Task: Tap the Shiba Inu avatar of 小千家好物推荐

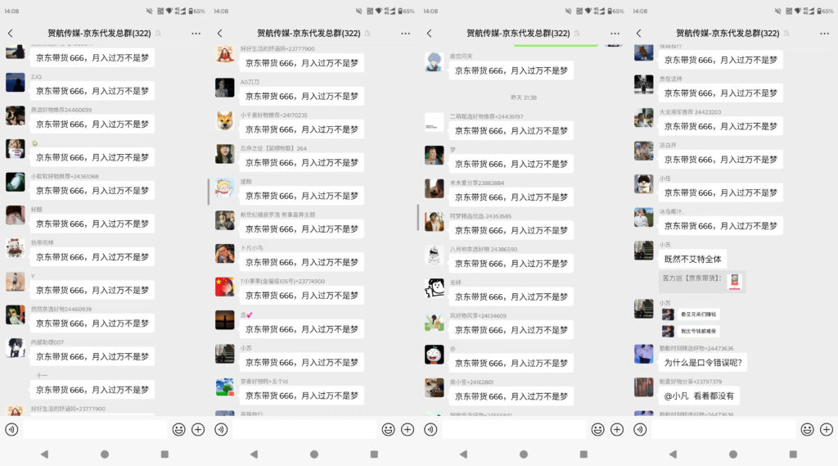Action: (x=225, y=121)
